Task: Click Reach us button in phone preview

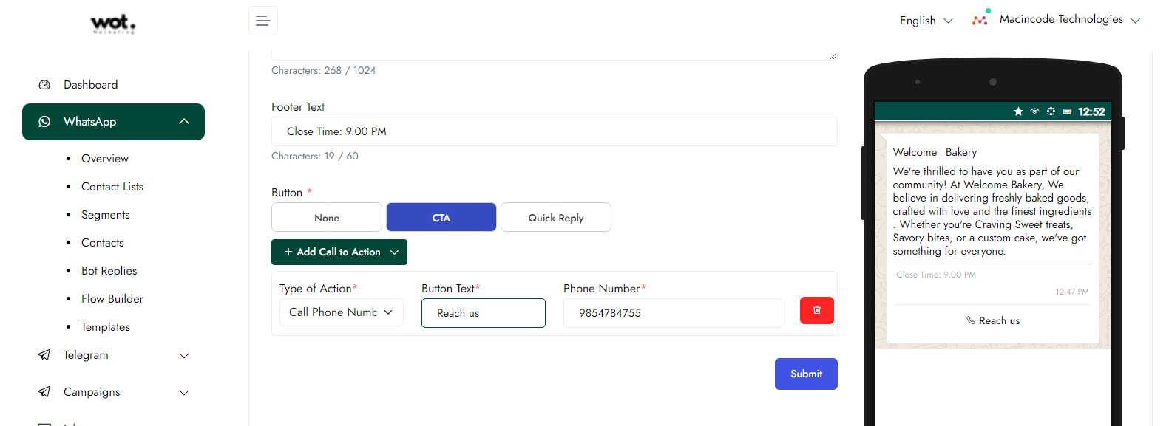Action: (x=992, y=320)
